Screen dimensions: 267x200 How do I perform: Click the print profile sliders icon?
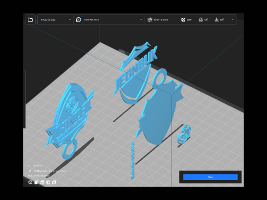(150, 19)
